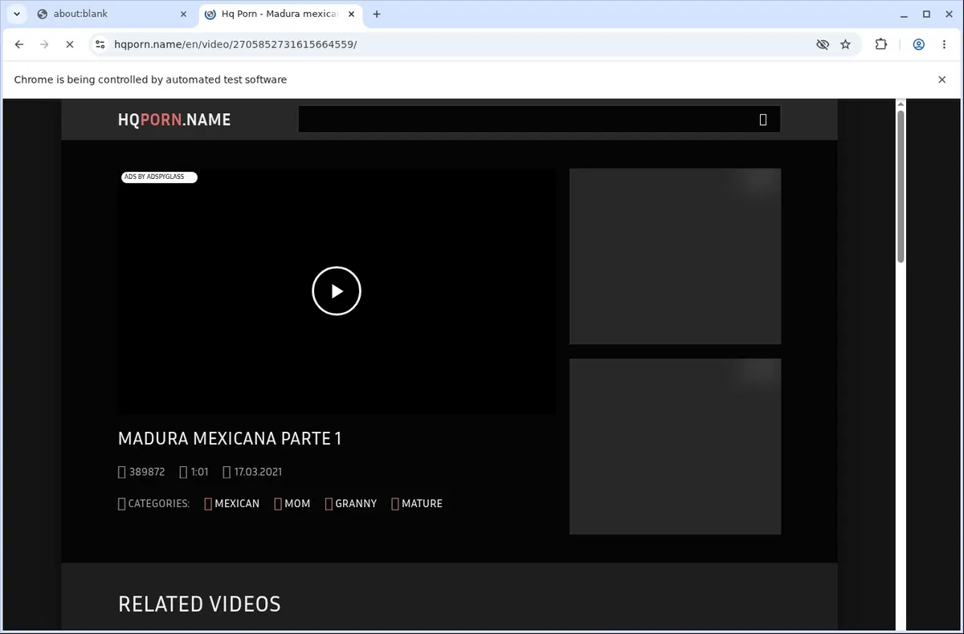The image size is (964, 634).
Task: Click the search submit icon
Action: [x=763, y=120]
